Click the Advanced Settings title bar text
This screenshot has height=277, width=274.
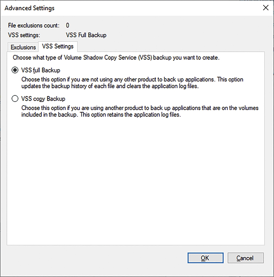30,8
